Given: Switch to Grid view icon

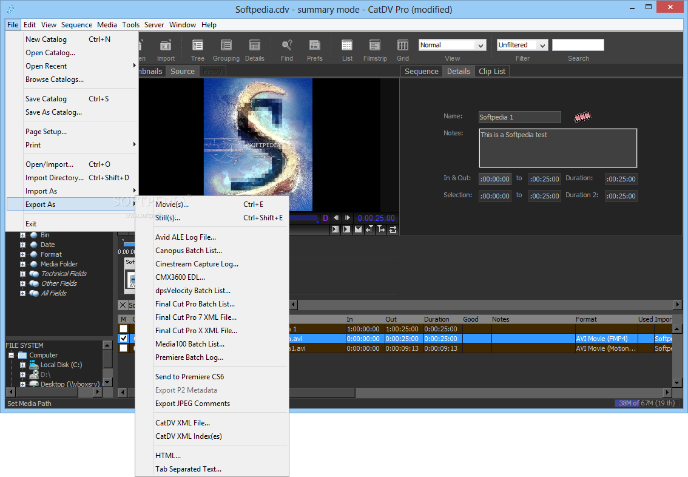Looking at the screenshot, I should [x=403, y=45].
